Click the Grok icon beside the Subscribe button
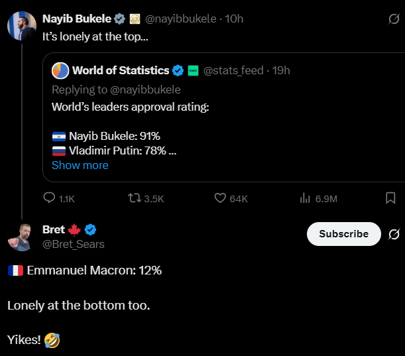 tap(393, 234)
